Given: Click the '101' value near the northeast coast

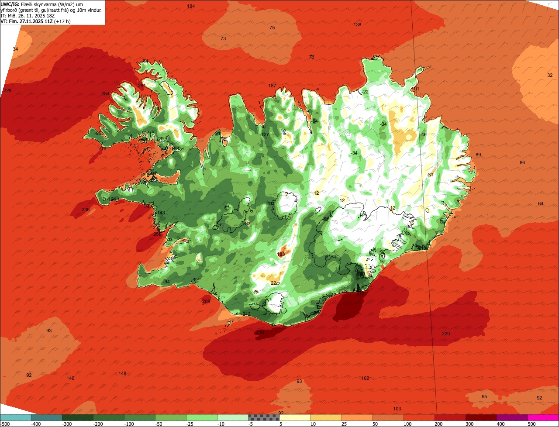Looking at the screenshot, I should [x=415, y=89].
